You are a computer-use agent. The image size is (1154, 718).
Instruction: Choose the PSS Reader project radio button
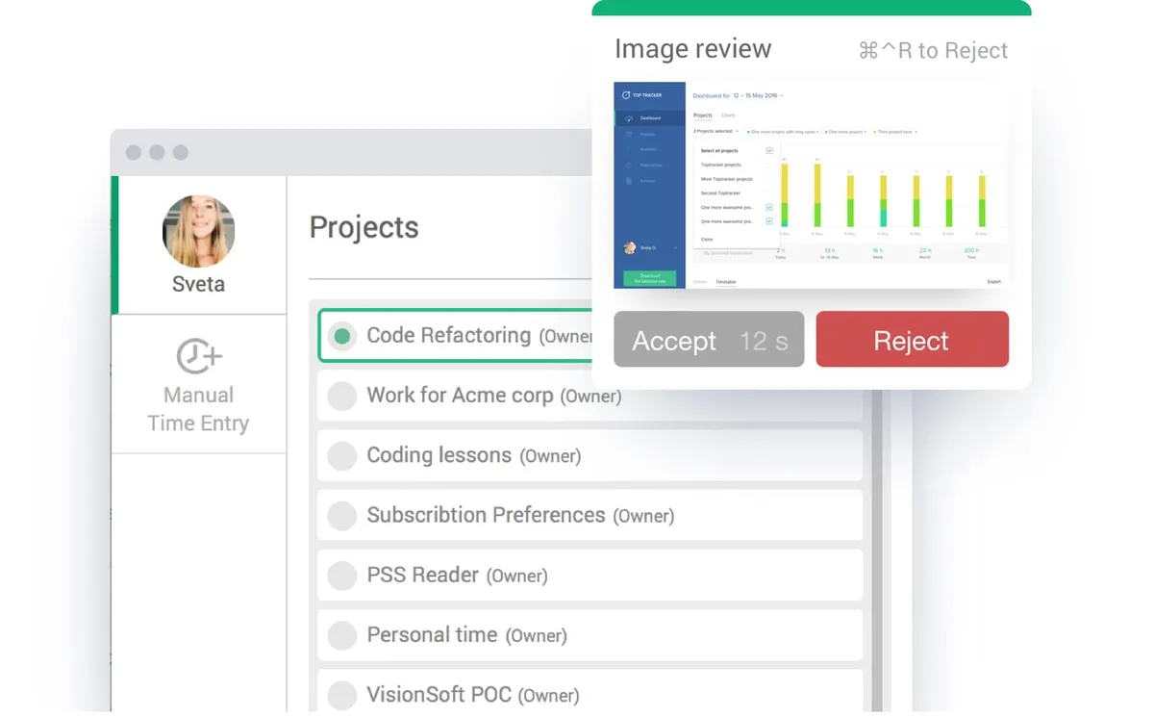pos(341,576)
